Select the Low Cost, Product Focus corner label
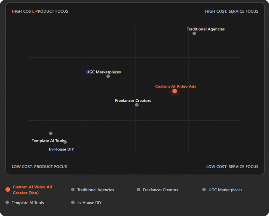 coord(39,167)
